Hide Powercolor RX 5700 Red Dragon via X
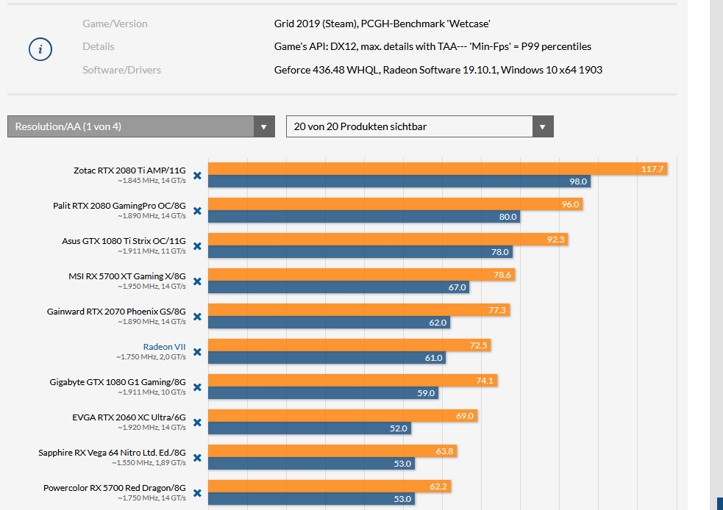This screenshot has width=723, height=510. tap(197, 493)
